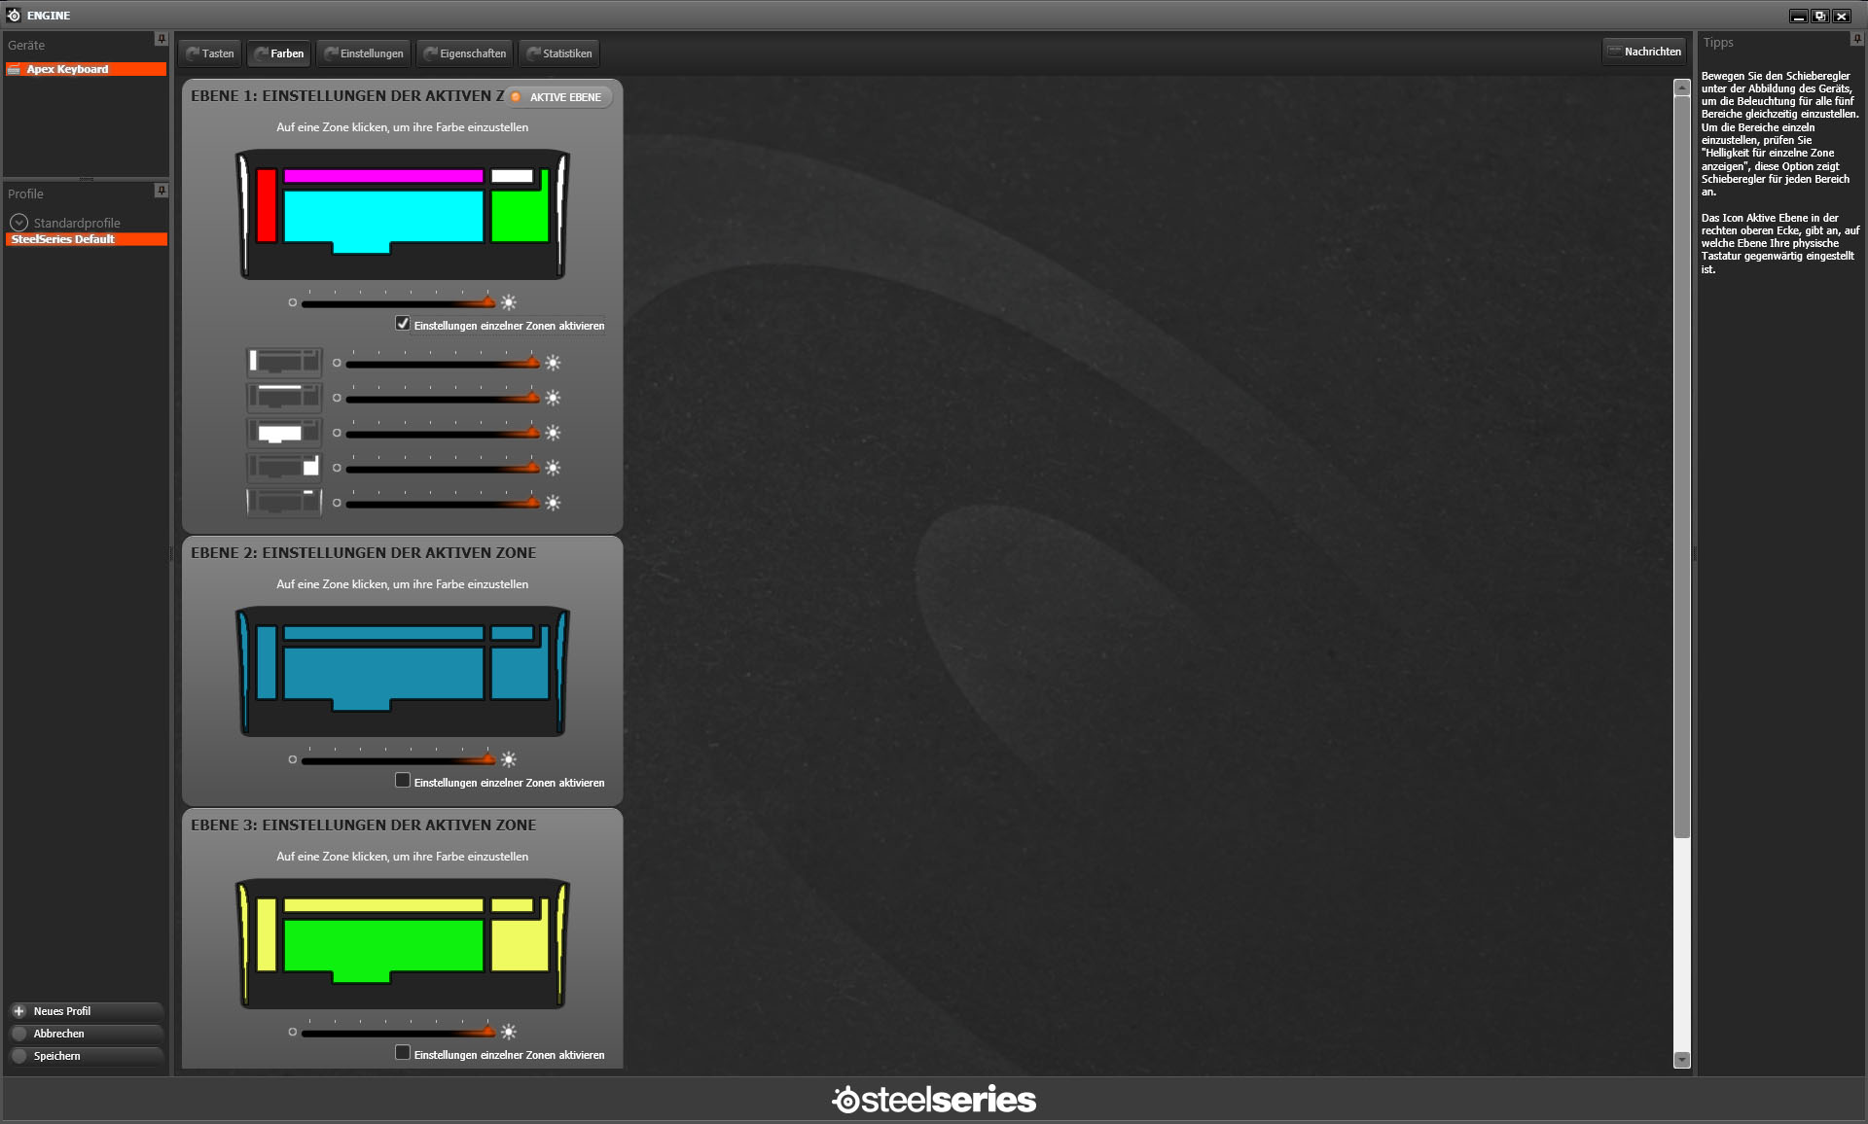Collapse the Standardprofile group

click(x=18, y=223)
